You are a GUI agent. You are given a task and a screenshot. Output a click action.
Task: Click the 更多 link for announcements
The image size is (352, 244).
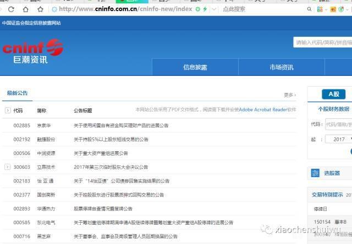[x=290, y=95]
